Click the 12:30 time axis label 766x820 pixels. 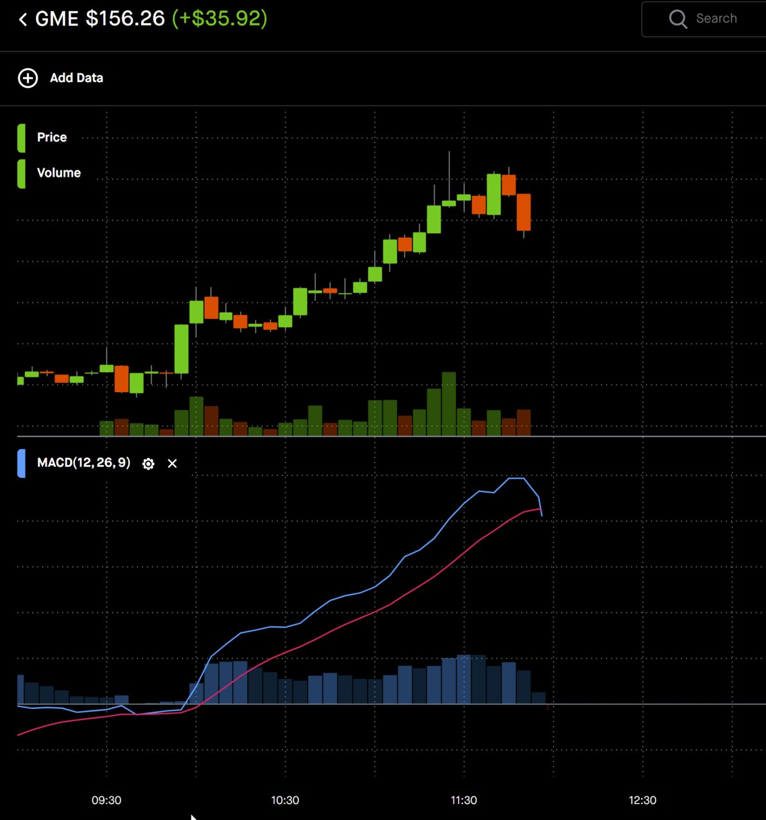pos(642,800)
